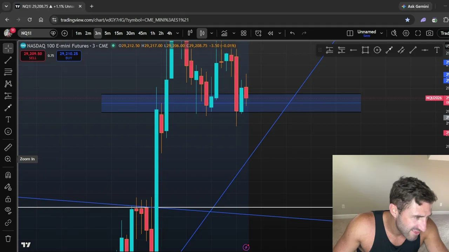
Task: Expand the manage layouts dropdown arrow
Action: point(381,33)
